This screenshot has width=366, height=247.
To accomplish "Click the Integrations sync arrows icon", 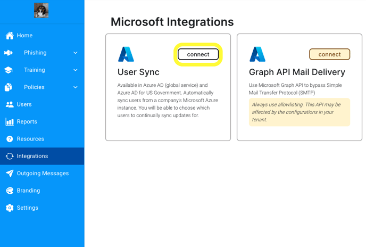I will [10, 156].
